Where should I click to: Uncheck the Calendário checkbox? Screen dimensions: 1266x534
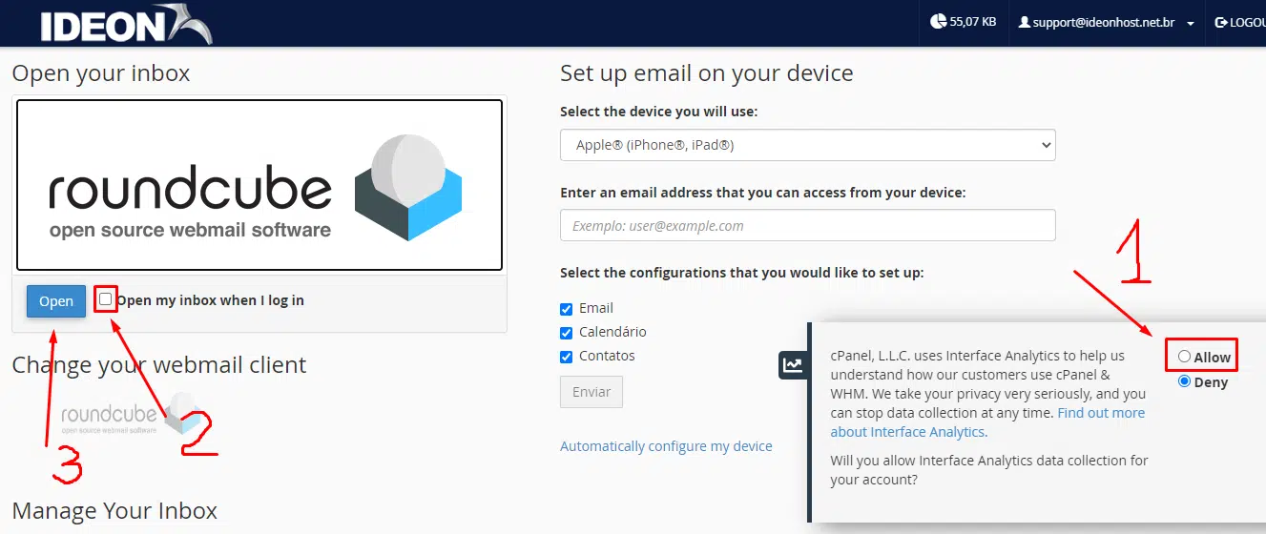pyautogui.click(x=567, y=333)
